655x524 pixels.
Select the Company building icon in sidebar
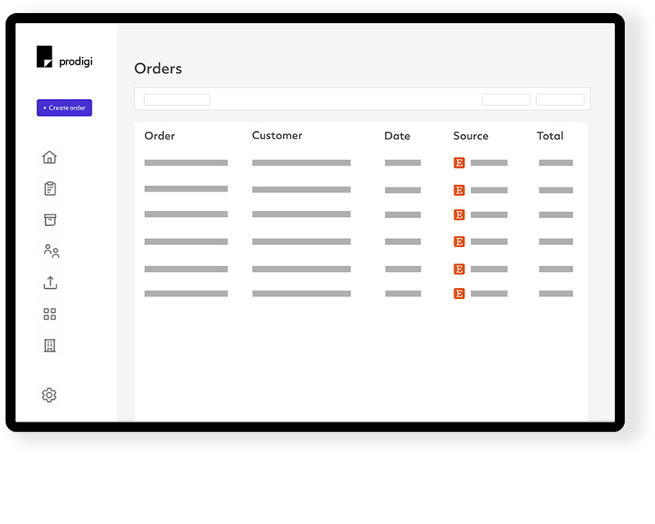click(x=49, y=345)
